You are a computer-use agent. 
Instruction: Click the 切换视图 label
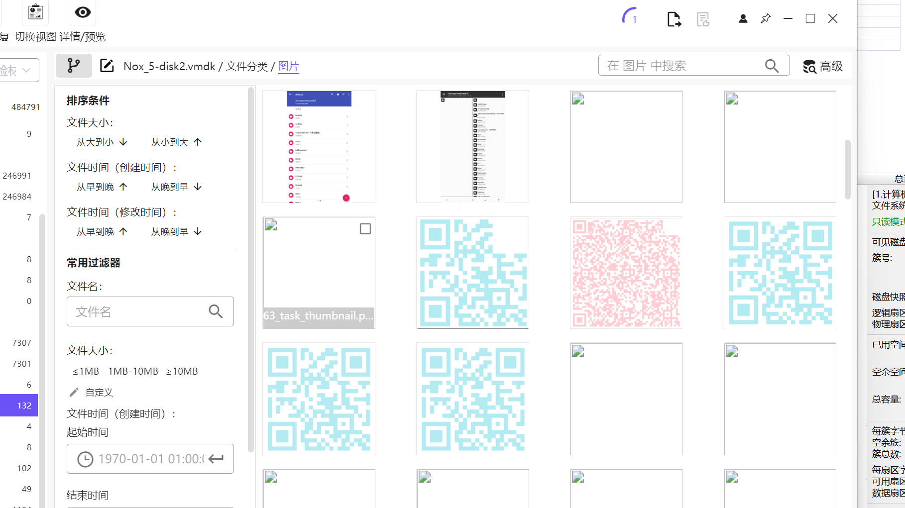pyautogui.click(x=35, y=37)
